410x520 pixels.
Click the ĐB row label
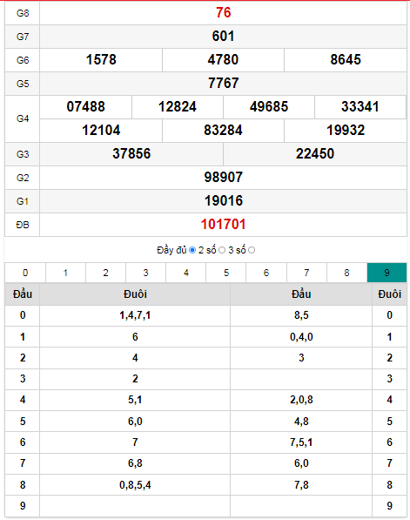click(23, 225)
